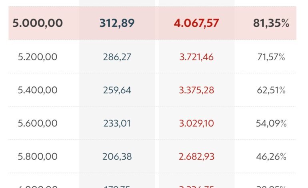
Task: Click the 5.400,00 row amount
Action: (x=38, y=90)
